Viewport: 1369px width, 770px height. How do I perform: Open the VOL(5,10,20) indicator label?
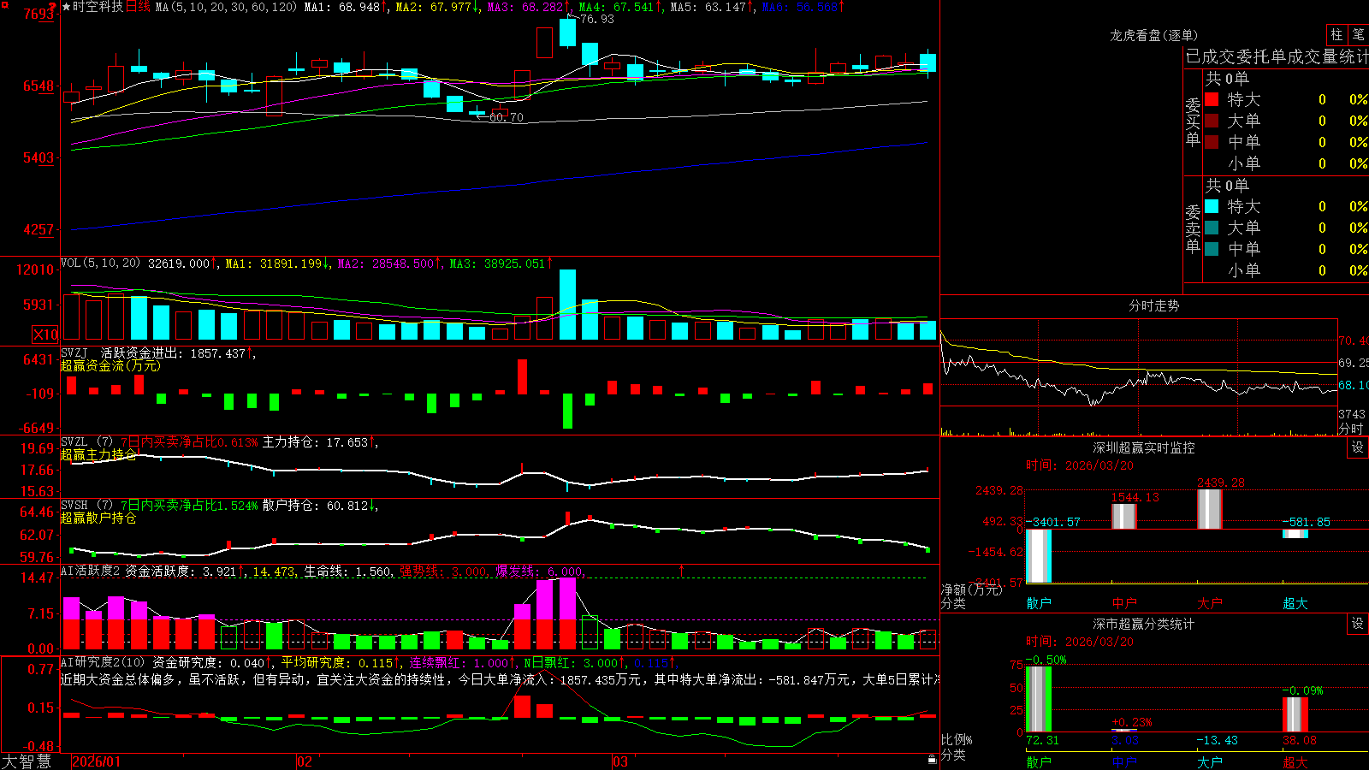(100, 263)
